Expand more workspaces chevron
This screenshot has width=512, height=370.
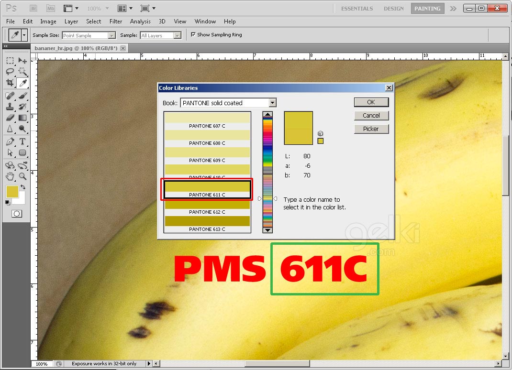(x=453, y=9)
